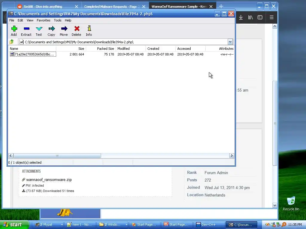
Task: Click the 2 801 664 size value
Action: tap(77, 54)
